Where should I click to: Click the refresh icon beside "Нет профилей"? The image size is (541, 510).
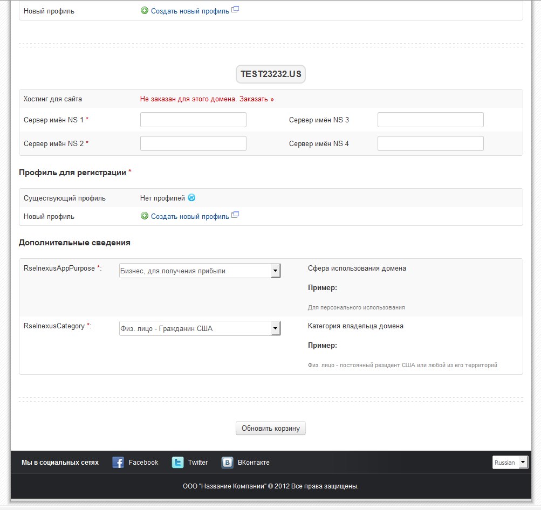191,198
